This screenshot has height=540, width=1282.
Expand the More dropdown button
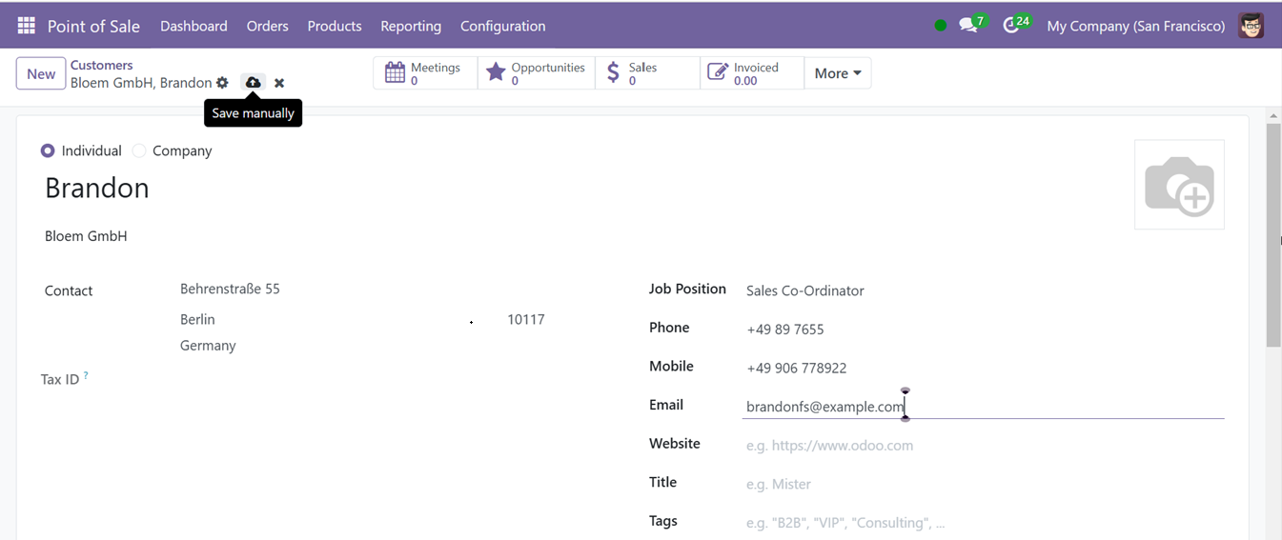pyautogui.click(x=838, y=73)
